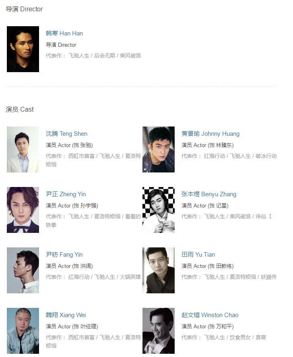The width and height of the screenshot is (293, 357).
Task: Open 张本煜 Benyu Zhang profile link
Action: [x=209, y=194]
